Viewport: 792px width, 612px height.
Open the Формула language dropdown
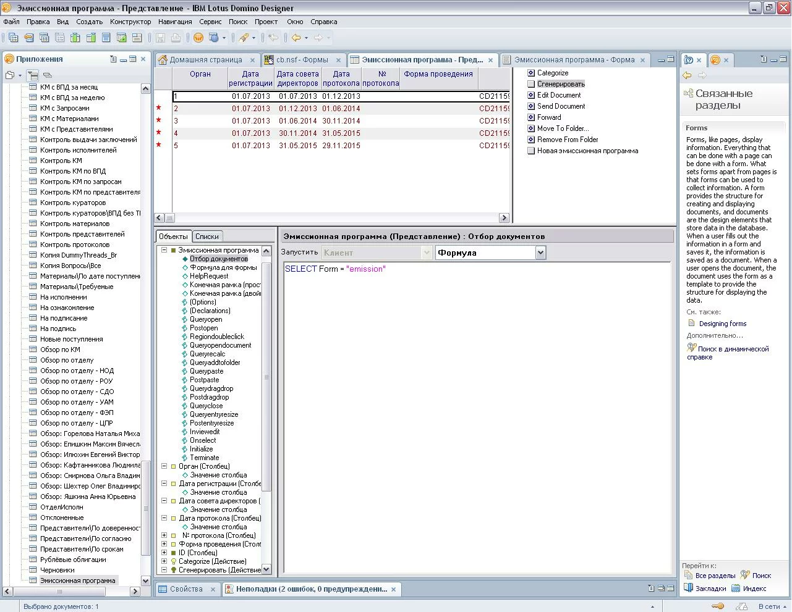coord(540,253)
